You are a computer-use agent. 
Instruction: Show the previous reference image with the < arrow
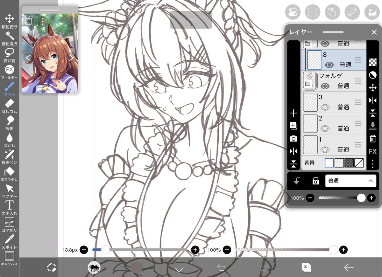pyautogui.click(x=28, y=58)
